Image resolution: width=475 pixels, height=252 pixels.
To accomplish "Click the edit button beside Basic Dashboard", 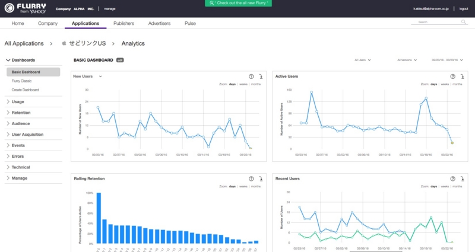I will click(x=120, y=60).
